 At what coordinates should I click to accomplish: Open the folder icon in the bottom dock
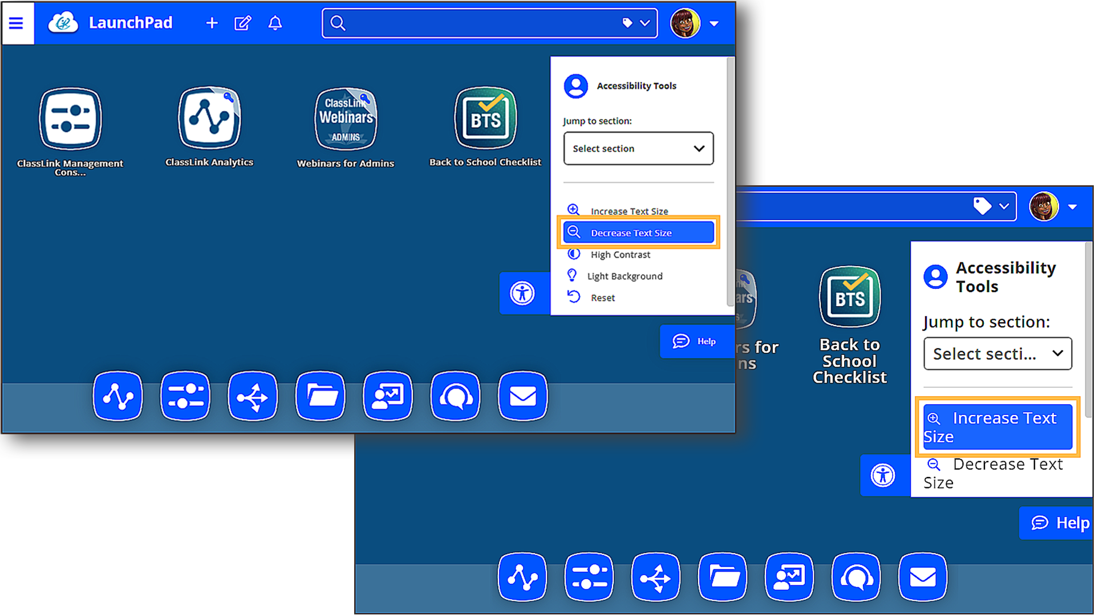[320, 396]
